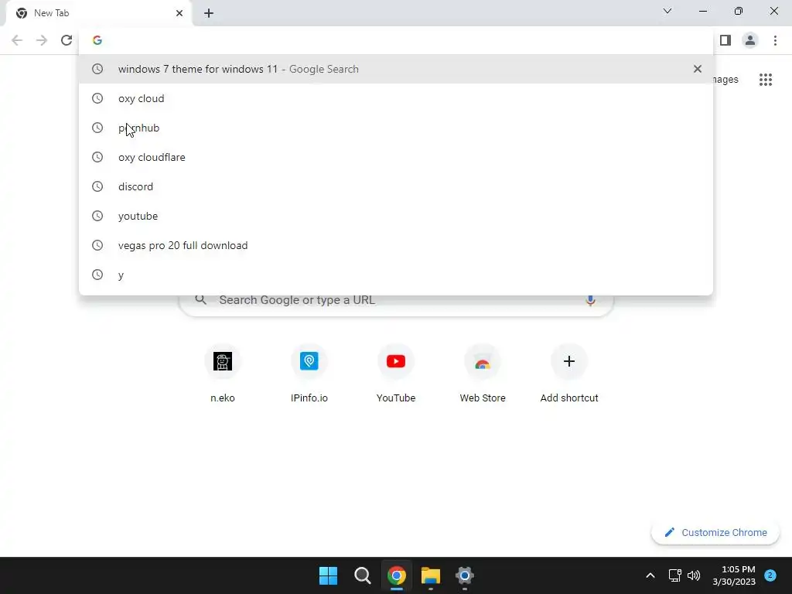Click the browser reload button

pyautogui.click(x=67, y=40)
